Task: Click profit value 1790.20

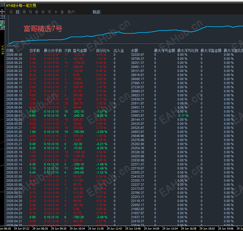Action: [x=79, y=63]
